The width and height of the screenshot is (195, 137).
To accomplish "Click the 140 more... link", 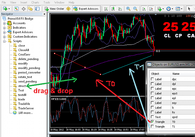I will pos(25,113).
